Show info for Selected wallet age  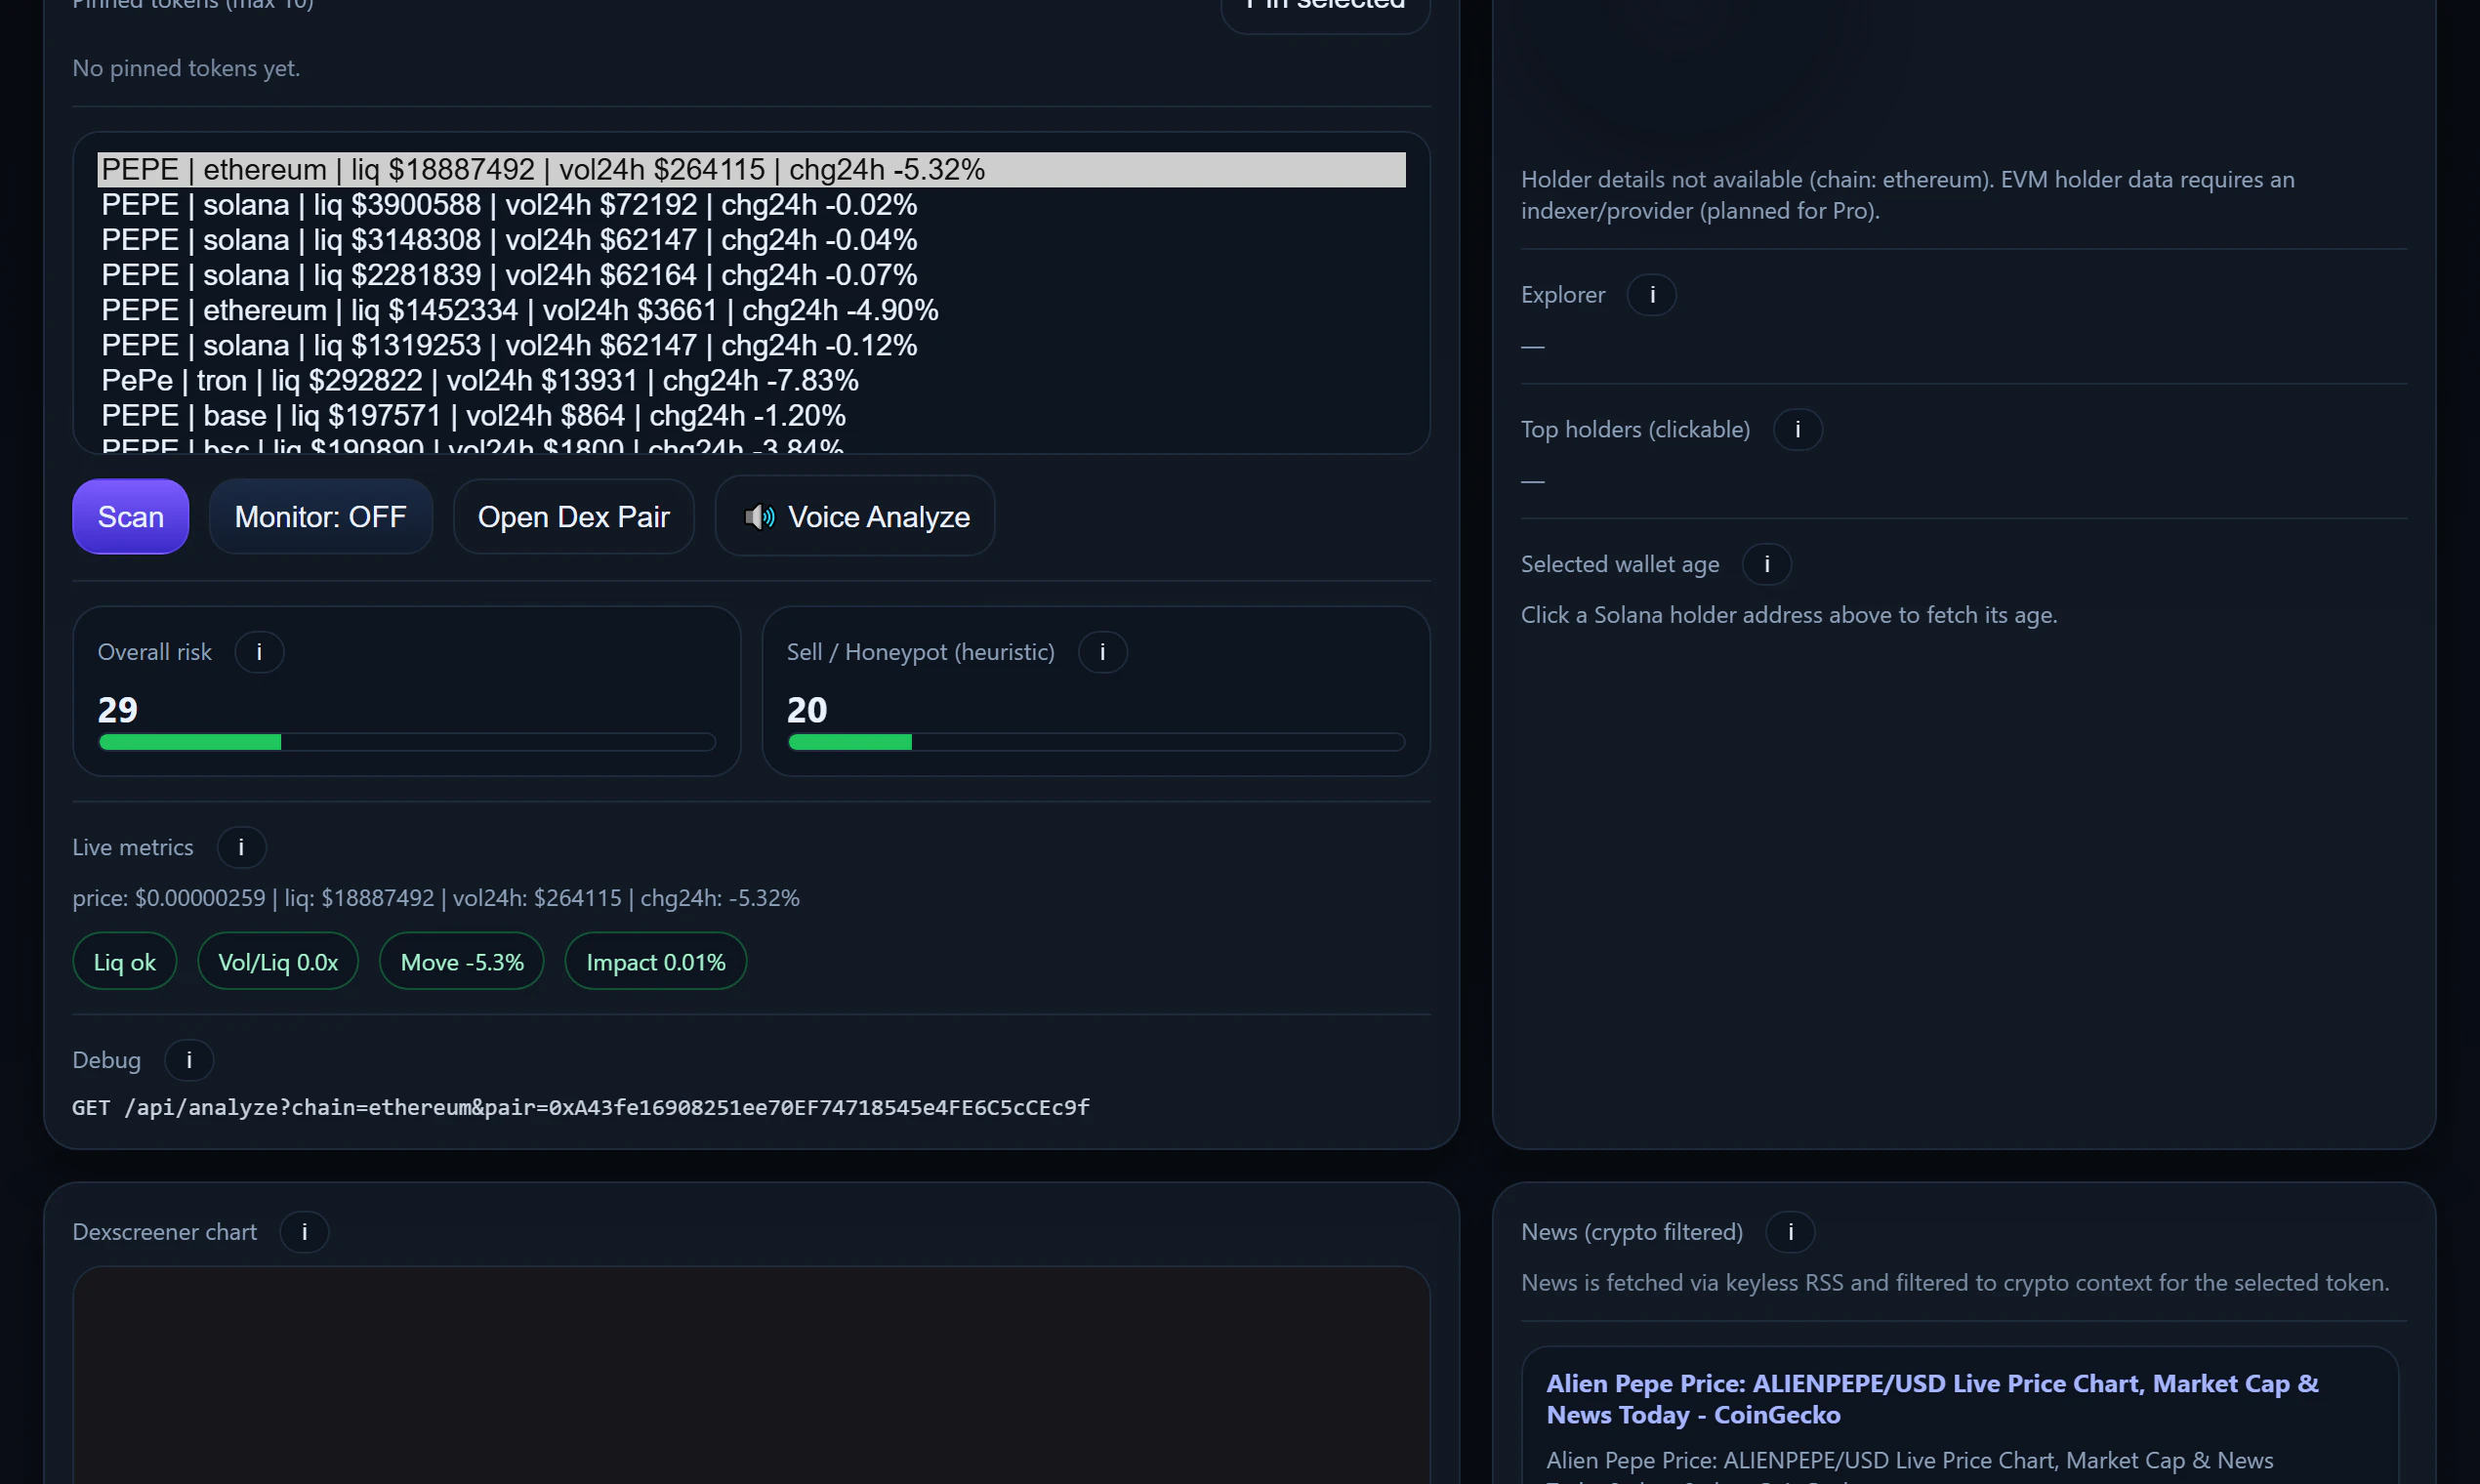tap(1766, 564)
